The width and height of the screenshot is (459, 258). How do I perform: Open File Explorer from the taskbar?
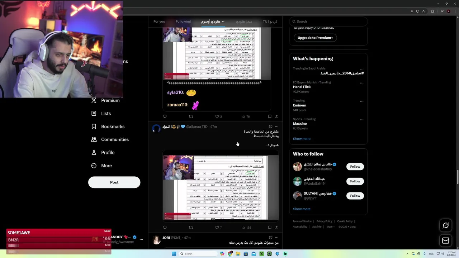[238, 254]
